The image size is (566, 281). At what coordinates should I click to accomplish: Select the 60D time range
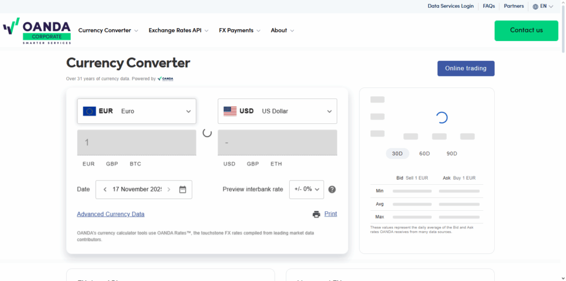pyautogui.click(x=424, y=153)
